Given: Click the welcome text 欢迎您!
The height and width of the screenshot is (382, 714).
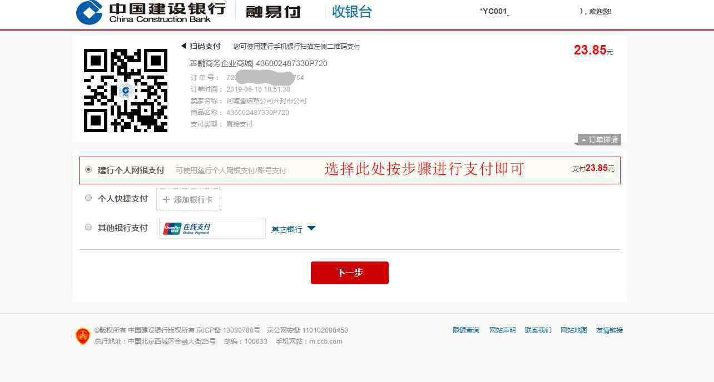Looking at the screenshot, I should tap(600, 11).
